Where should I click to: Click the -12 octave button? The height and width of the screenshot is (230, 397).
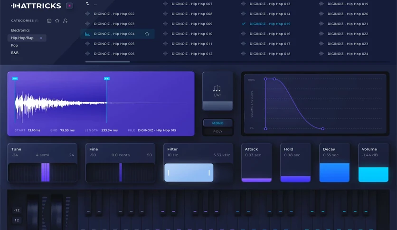pyautogui.click(x=17, y=210)
